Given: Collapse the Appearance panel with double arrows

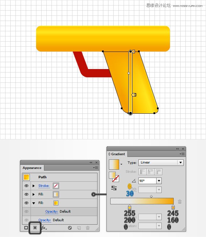Looking at the screenshot, I should [91, 162].
